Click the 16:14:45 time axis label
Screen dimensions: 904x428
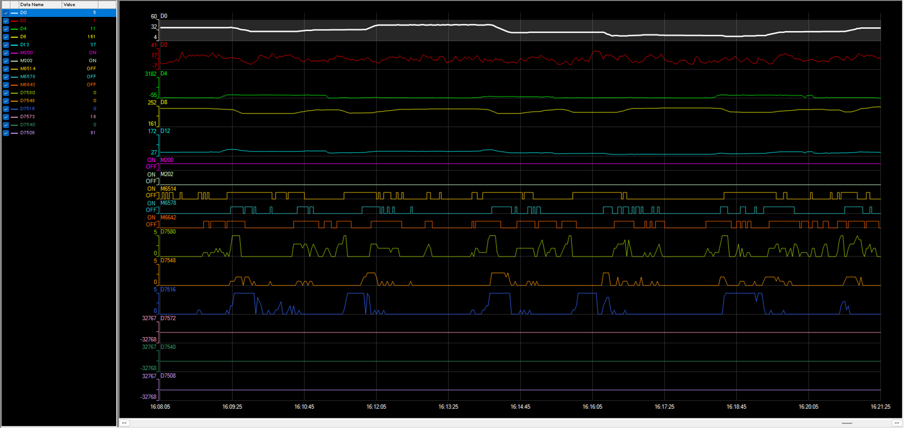click(x=520, y=407)
